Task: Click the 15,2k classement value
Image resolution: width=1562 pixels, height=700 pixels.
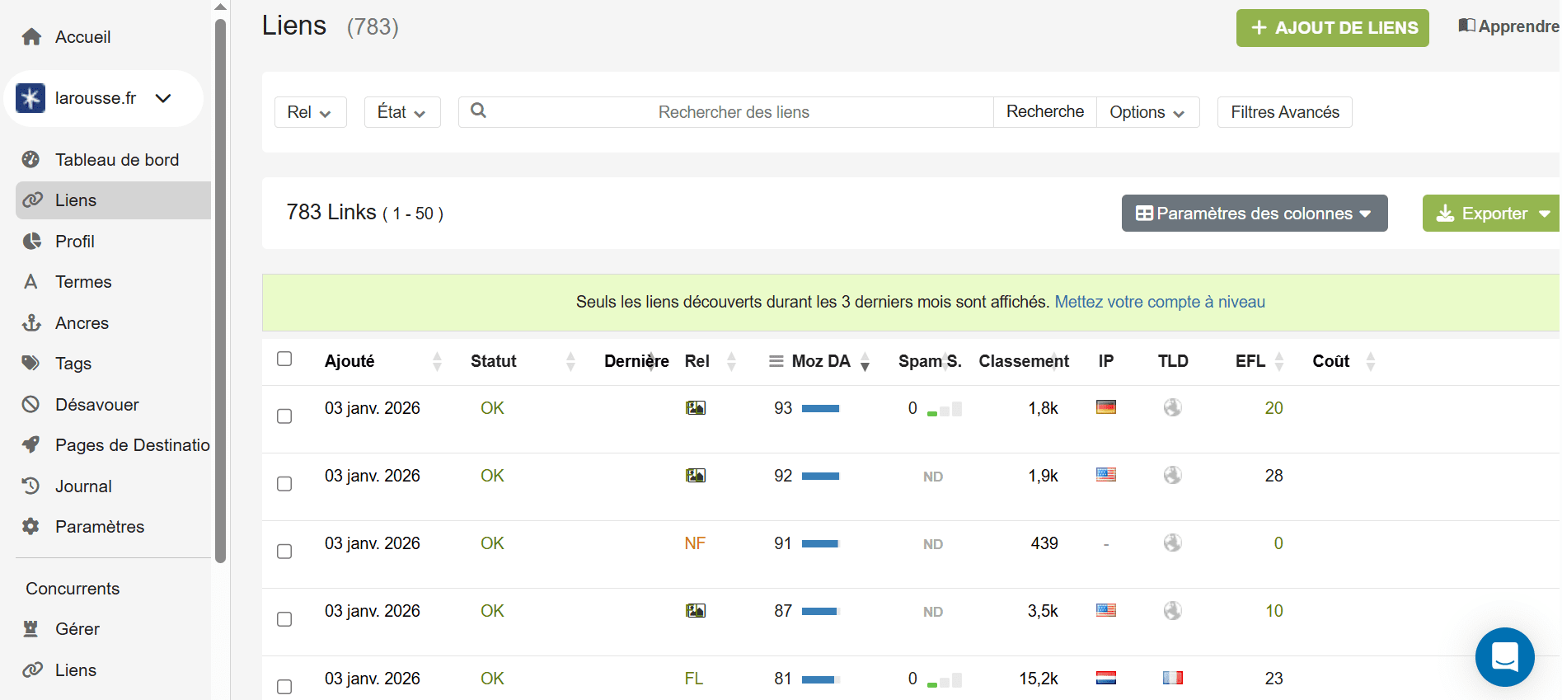Action: (1039, 679)
